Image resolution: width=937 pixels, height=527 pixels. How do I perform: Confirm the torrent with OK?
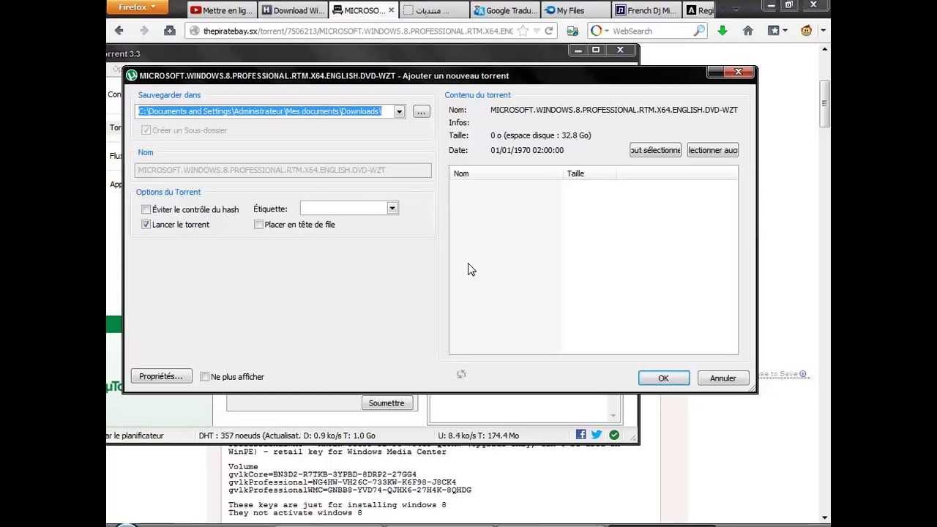[x=663, y=378]
